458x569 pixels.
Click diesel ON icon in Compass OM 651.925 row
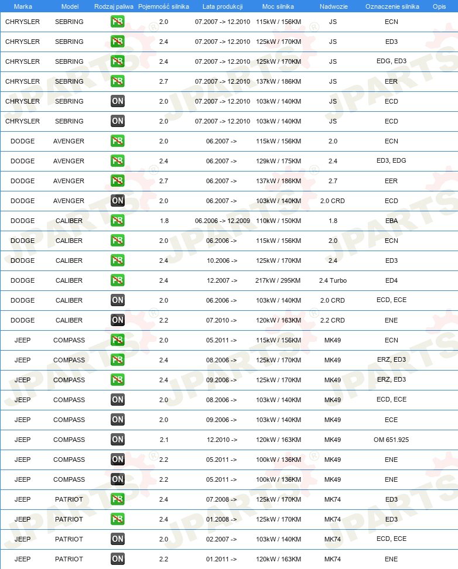click(x=117, y=440)
